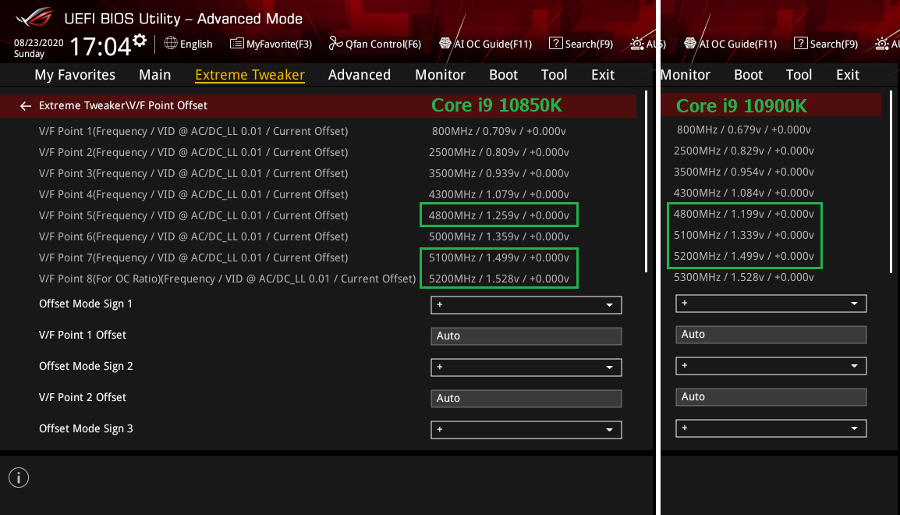This screenshot has width=900, height=515.
Task: Switch to Main tab
Action: [x=155, y=75]
